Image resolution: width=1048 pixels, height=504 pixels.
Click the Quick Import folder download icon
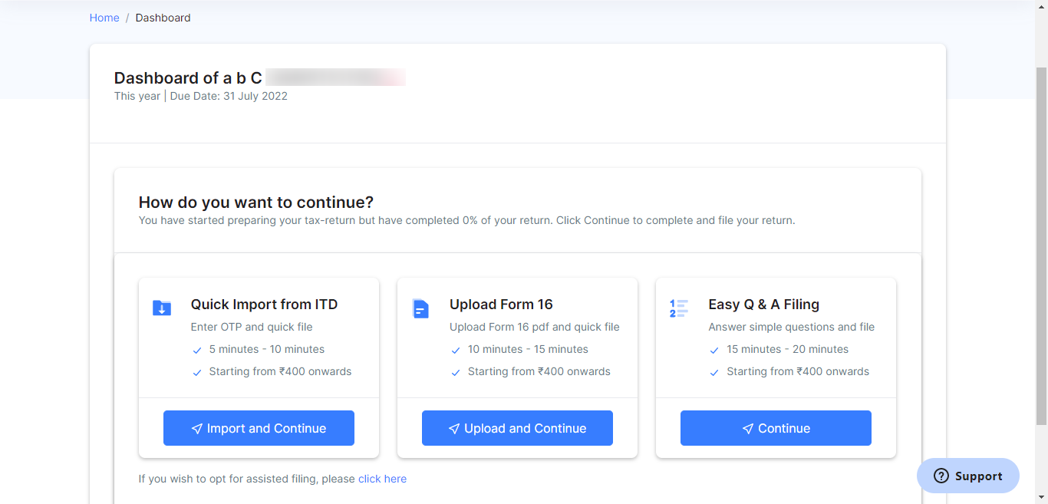click(161, 308)
